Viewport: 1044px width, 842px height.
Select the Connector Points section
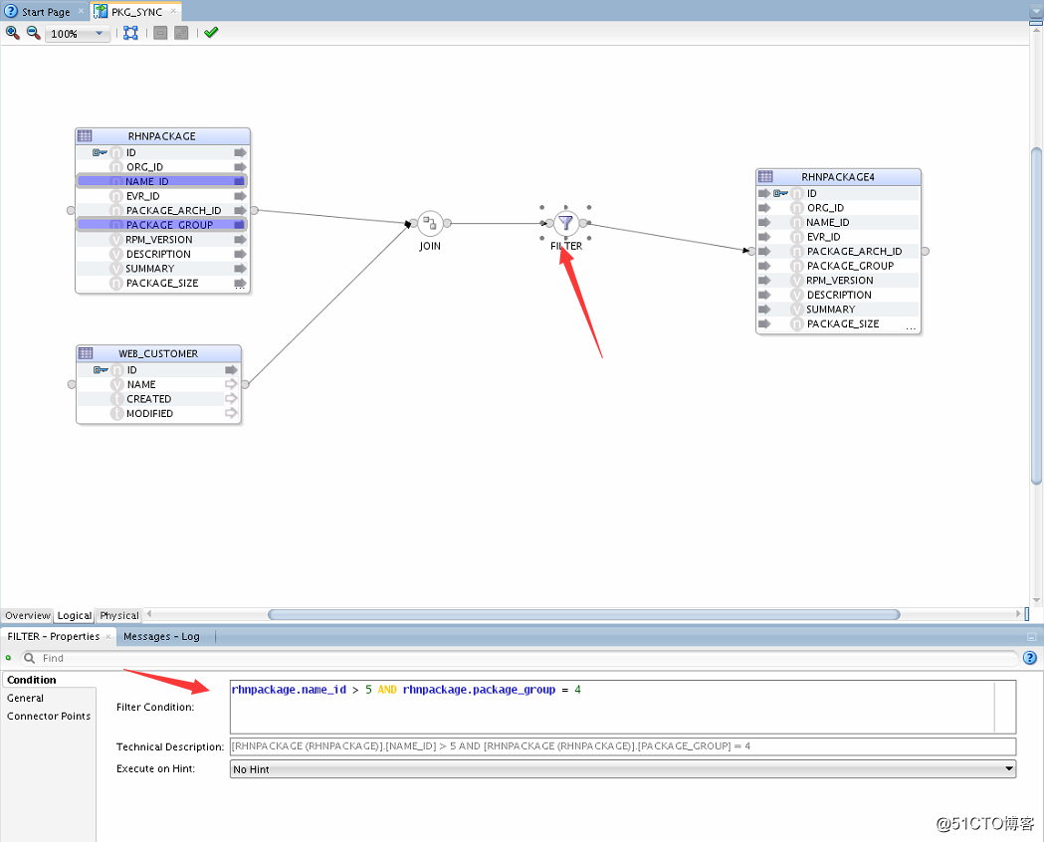49,717
